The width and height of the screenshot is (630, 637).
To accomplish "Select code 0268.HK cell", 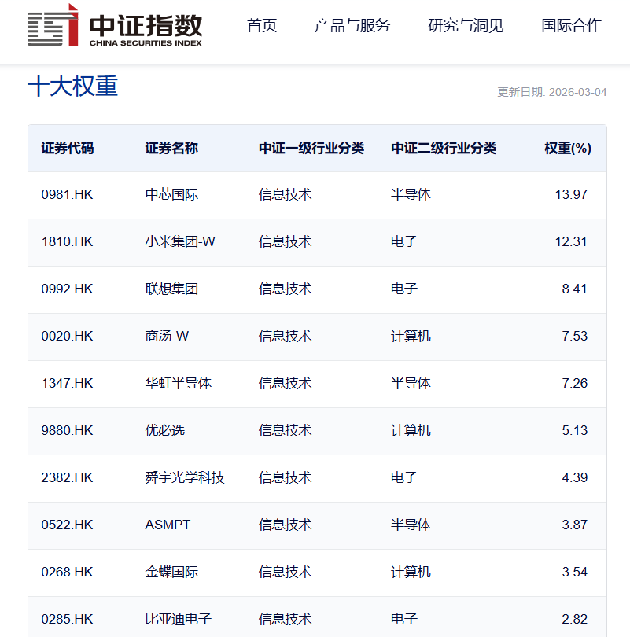I will click(67, 572).
